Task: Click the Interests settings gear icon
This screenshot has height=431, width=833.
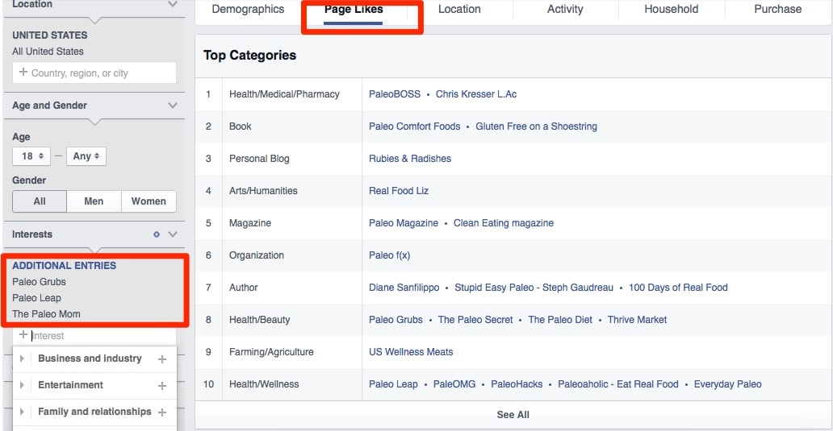Action: 157,234
